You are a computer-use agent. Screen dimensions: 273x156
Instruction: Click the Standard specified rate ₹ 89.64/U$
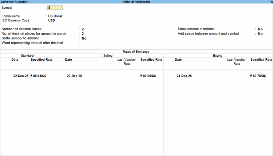click(41, 76)
